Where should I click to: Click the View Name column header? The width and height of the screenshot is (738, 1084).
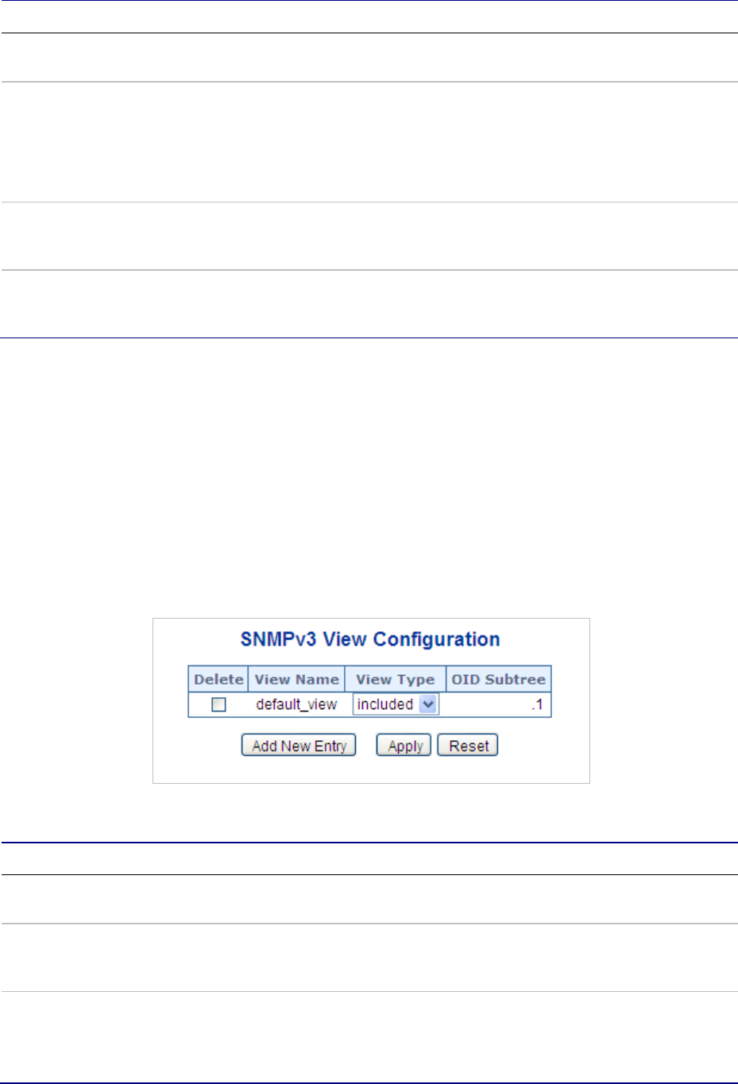296,679
